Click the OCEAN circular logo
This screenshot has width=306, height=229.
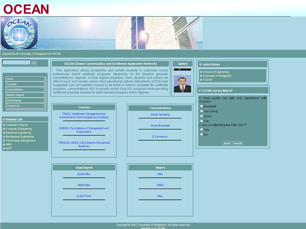19,33
